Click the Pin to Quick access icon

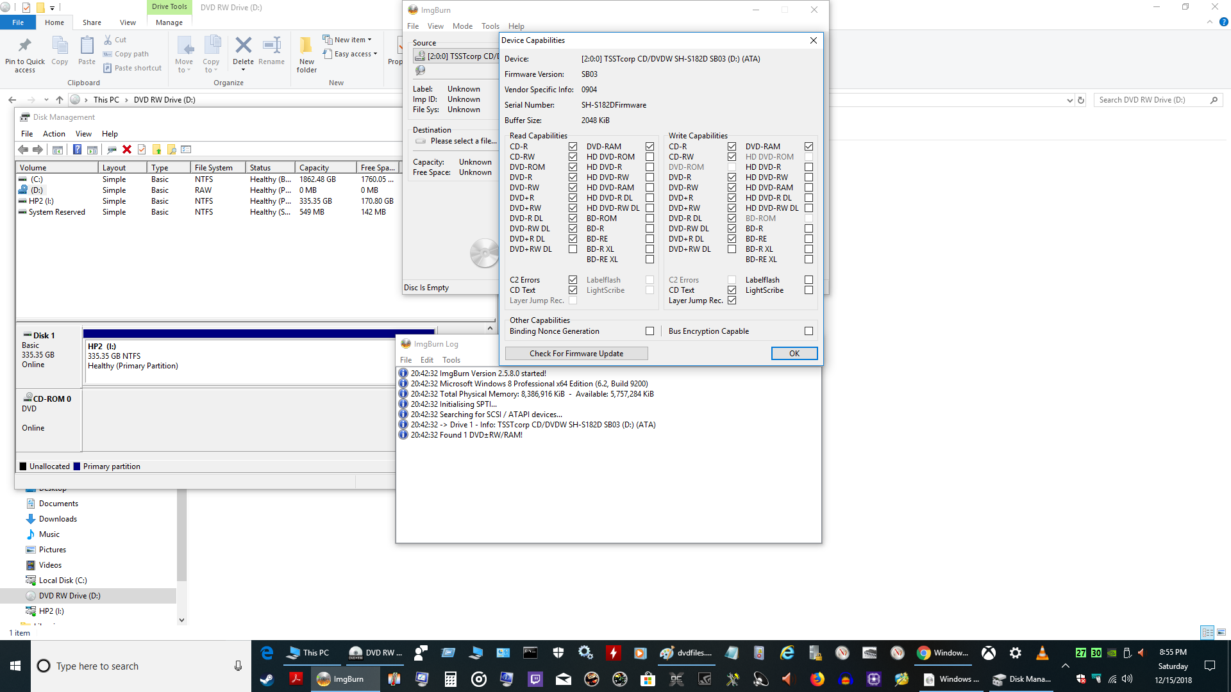pyautogui.click(x=25, y=46)
